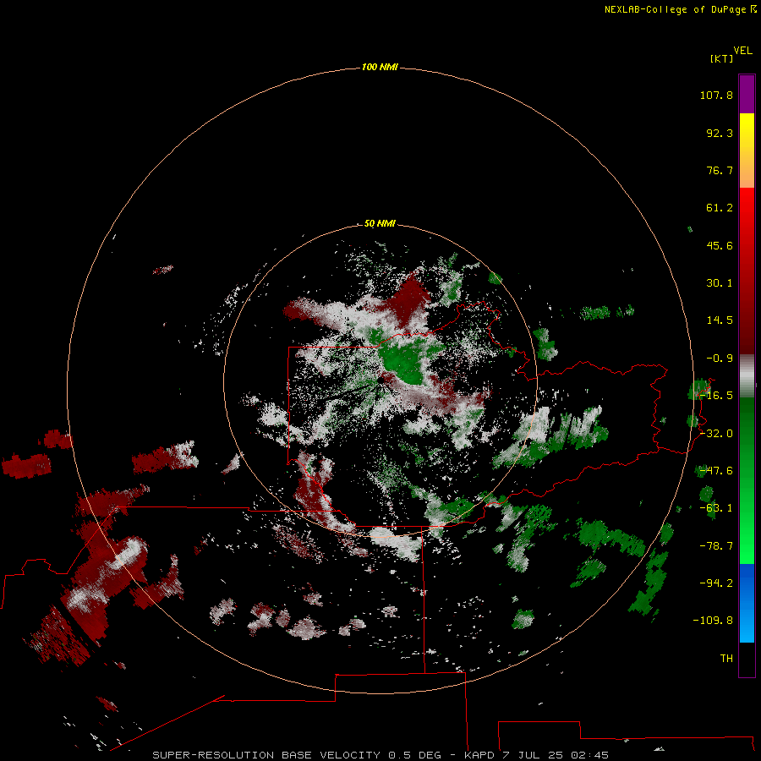Click the 14.5 legend value
Image resolution: width=761 pixels, height=761 pixels.
point(720,320)
